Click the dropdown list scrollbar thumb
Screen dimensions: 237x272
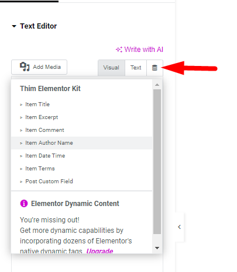[x=157, y=162]
